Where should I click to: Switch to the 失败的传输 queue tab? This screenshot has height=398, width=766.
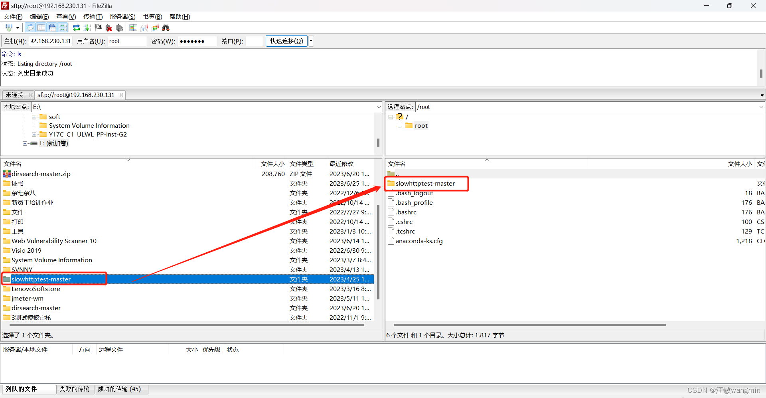[x=75, y=389]
